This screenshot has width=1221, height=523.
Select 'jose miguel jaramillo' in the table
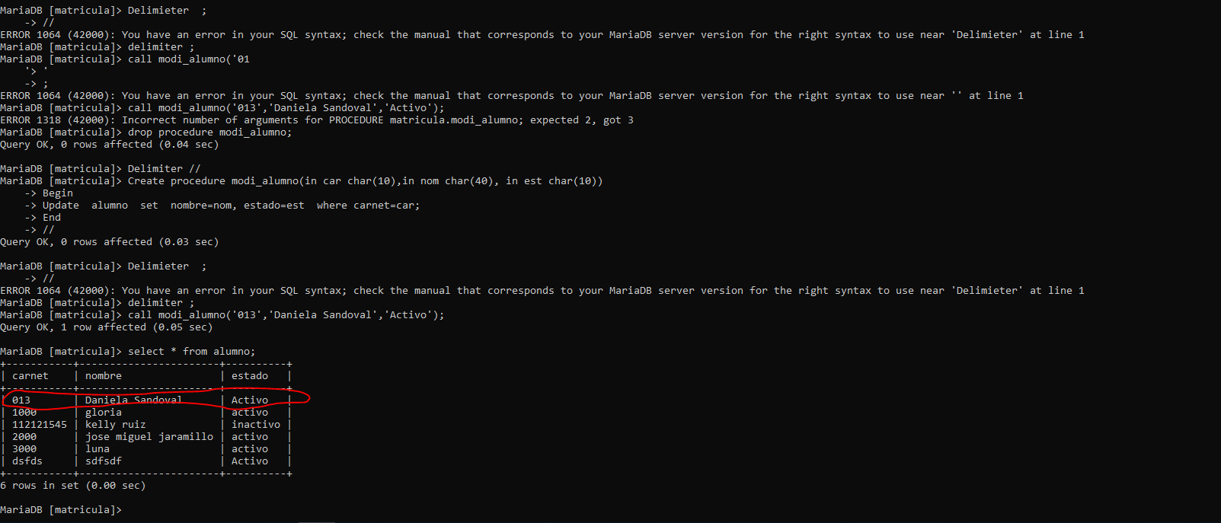point(149,437)
